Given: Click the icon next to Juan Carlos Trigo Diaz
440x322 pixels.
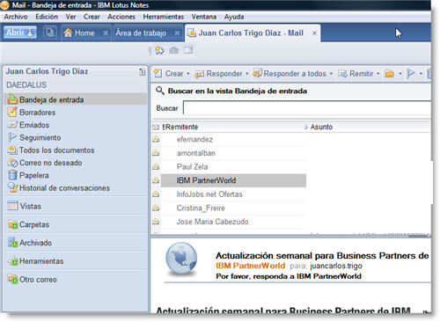Looking at the screenshot, I should click(142, 71).
